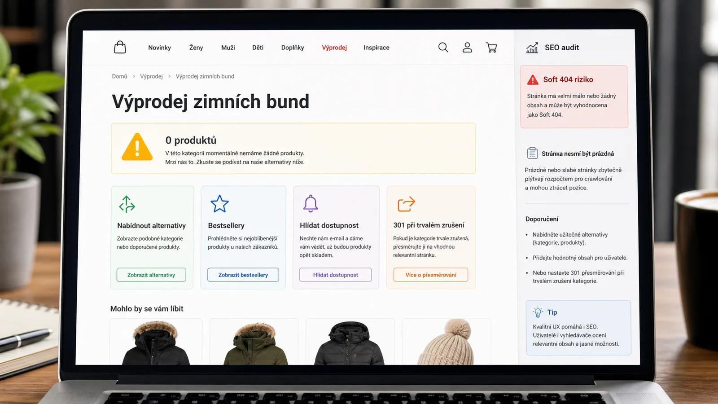Click the Tip lightbulb icon

coord(538,312)
